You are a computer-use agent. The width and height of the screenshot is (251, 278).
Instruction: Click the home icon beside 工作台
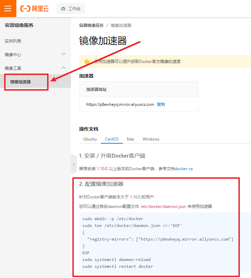[63, 9]
